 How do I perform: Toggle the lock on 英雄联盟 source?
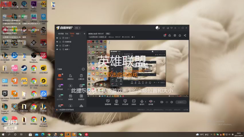[x=60, y=42]
